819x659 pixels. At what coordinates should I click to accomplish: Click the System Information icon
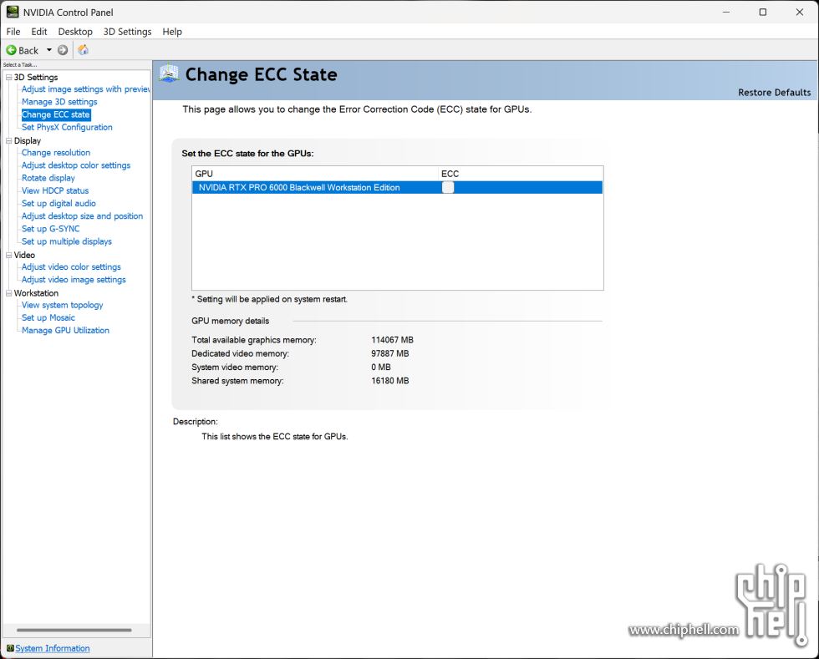click(x=10, y=648)
